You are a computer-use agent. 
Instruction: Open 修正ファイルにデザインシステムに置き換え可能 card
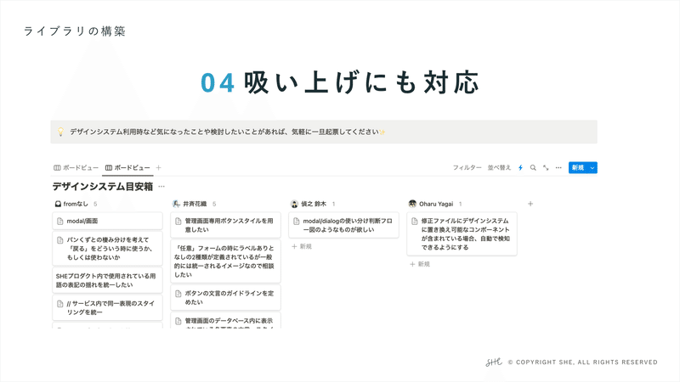[x=462, y=234]
